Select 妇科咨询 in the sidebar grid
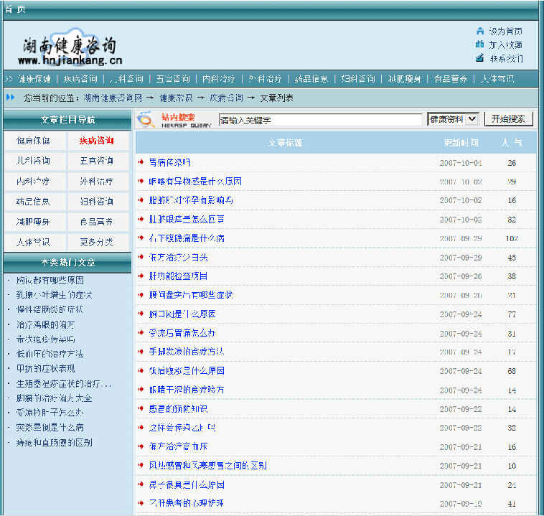The height and width of the screenshot is (516, 544). [x=96, y=201]
